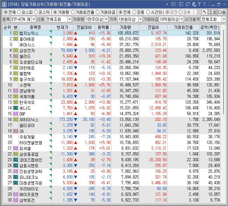Open the 종목 ETF+ETN dropdown
The image size is (228, 206).
pos(33,19)
